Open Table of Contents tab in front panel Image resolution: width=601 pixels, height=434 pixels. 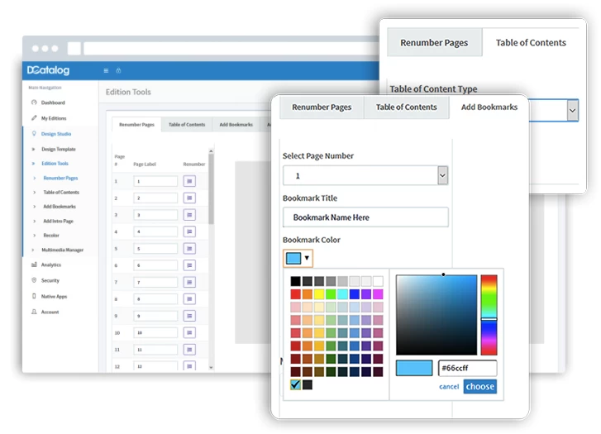(406, 107)
